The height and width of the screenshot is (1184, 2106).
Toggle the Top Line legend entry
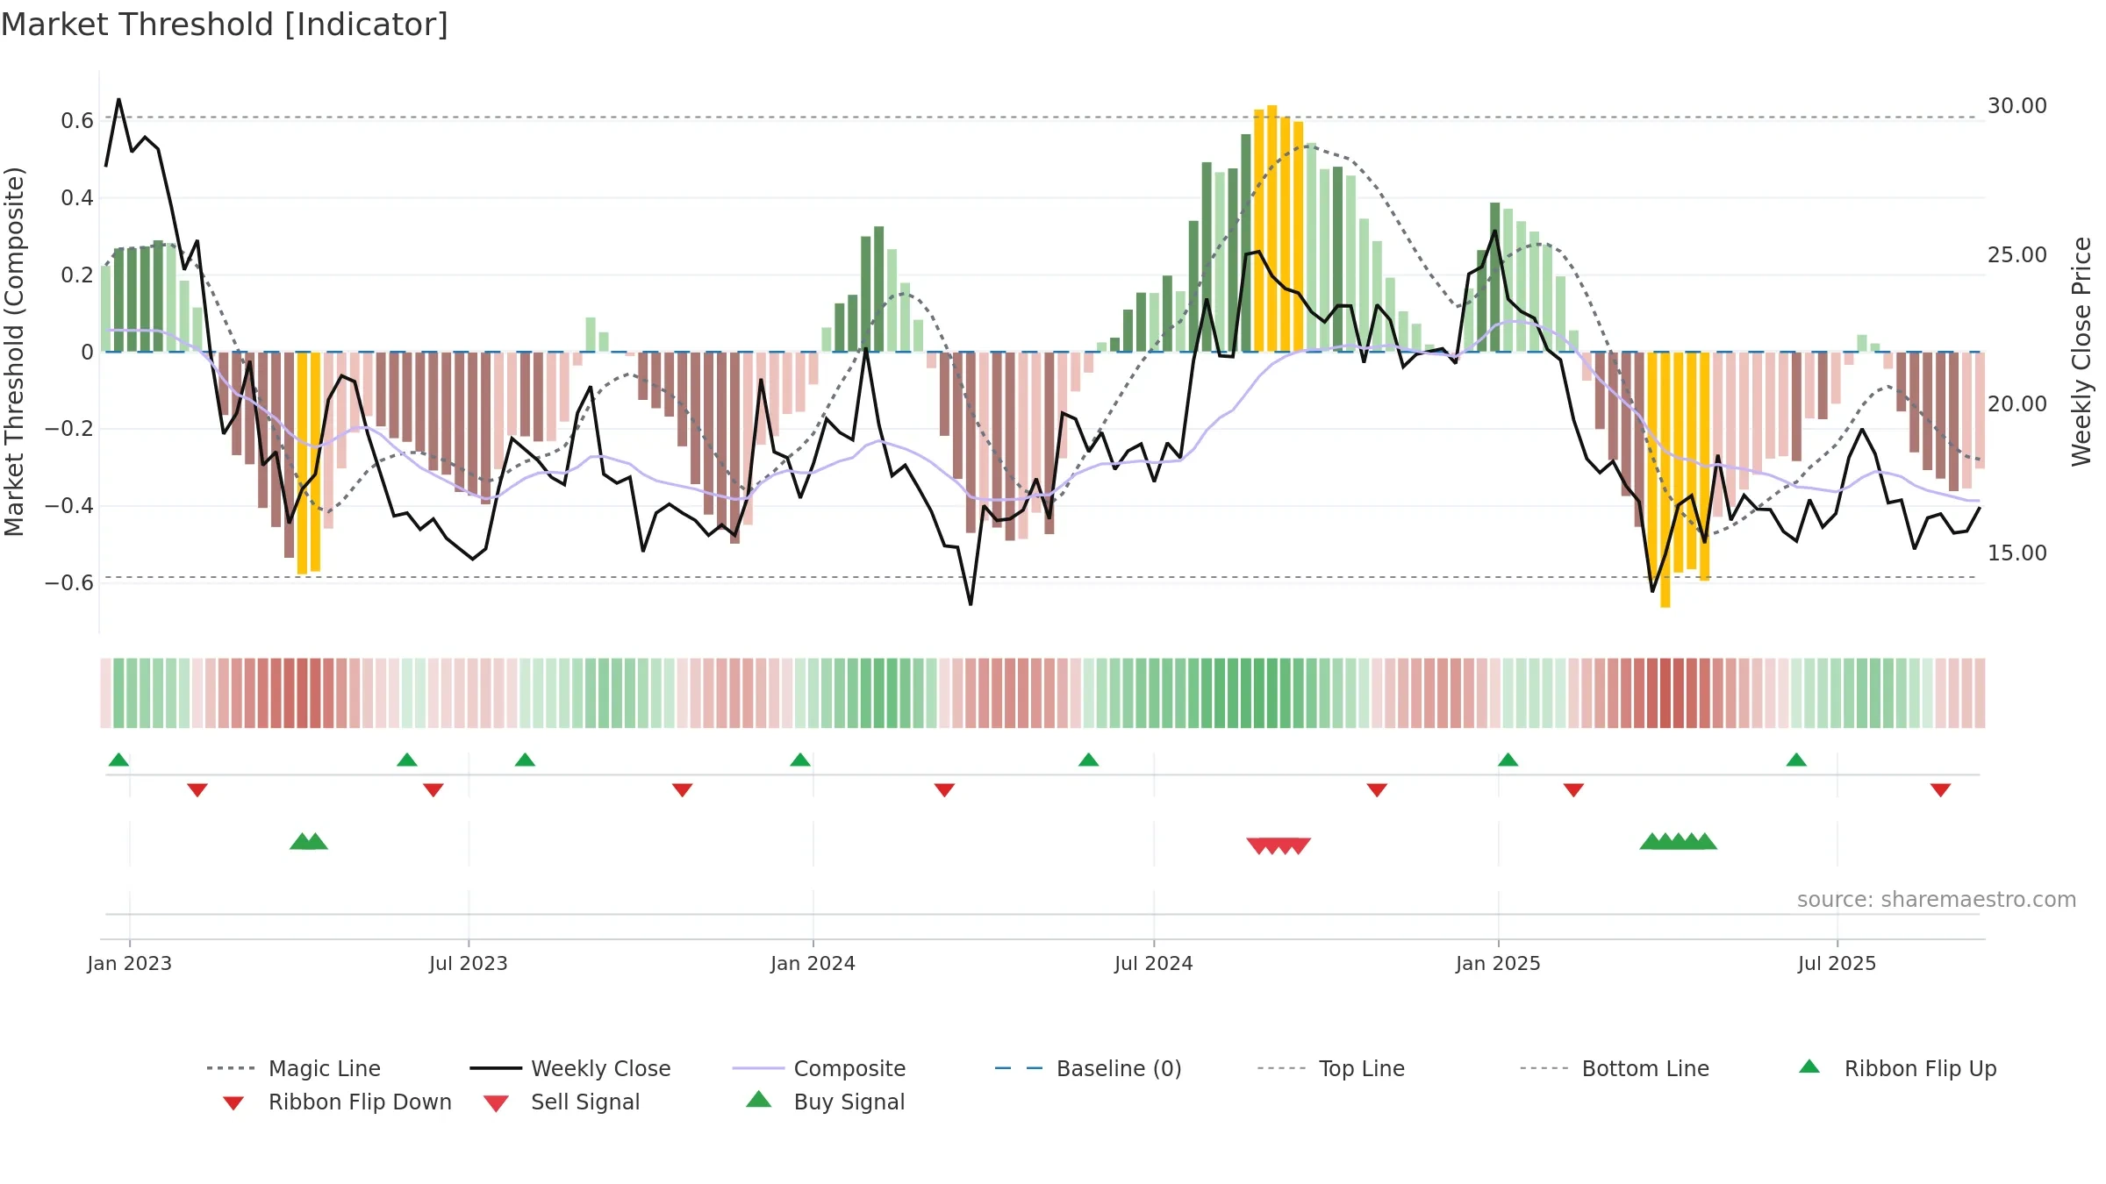pos(1330,1068)
